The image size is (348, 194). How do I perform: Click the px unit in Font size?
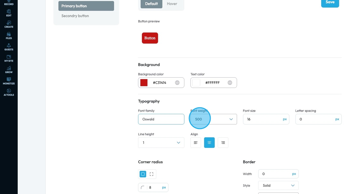285,119
